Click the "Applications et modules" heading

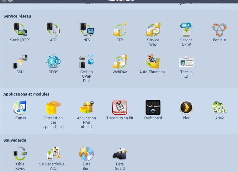[26, 94]
